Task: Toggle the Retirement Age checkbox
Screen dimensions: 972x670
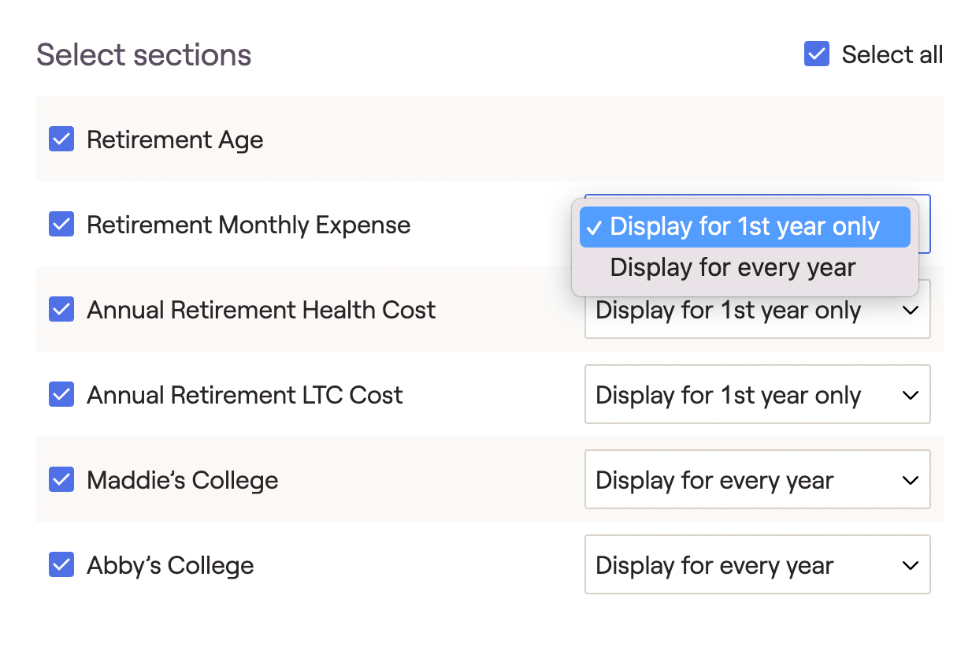Action: tap(61, 140)
